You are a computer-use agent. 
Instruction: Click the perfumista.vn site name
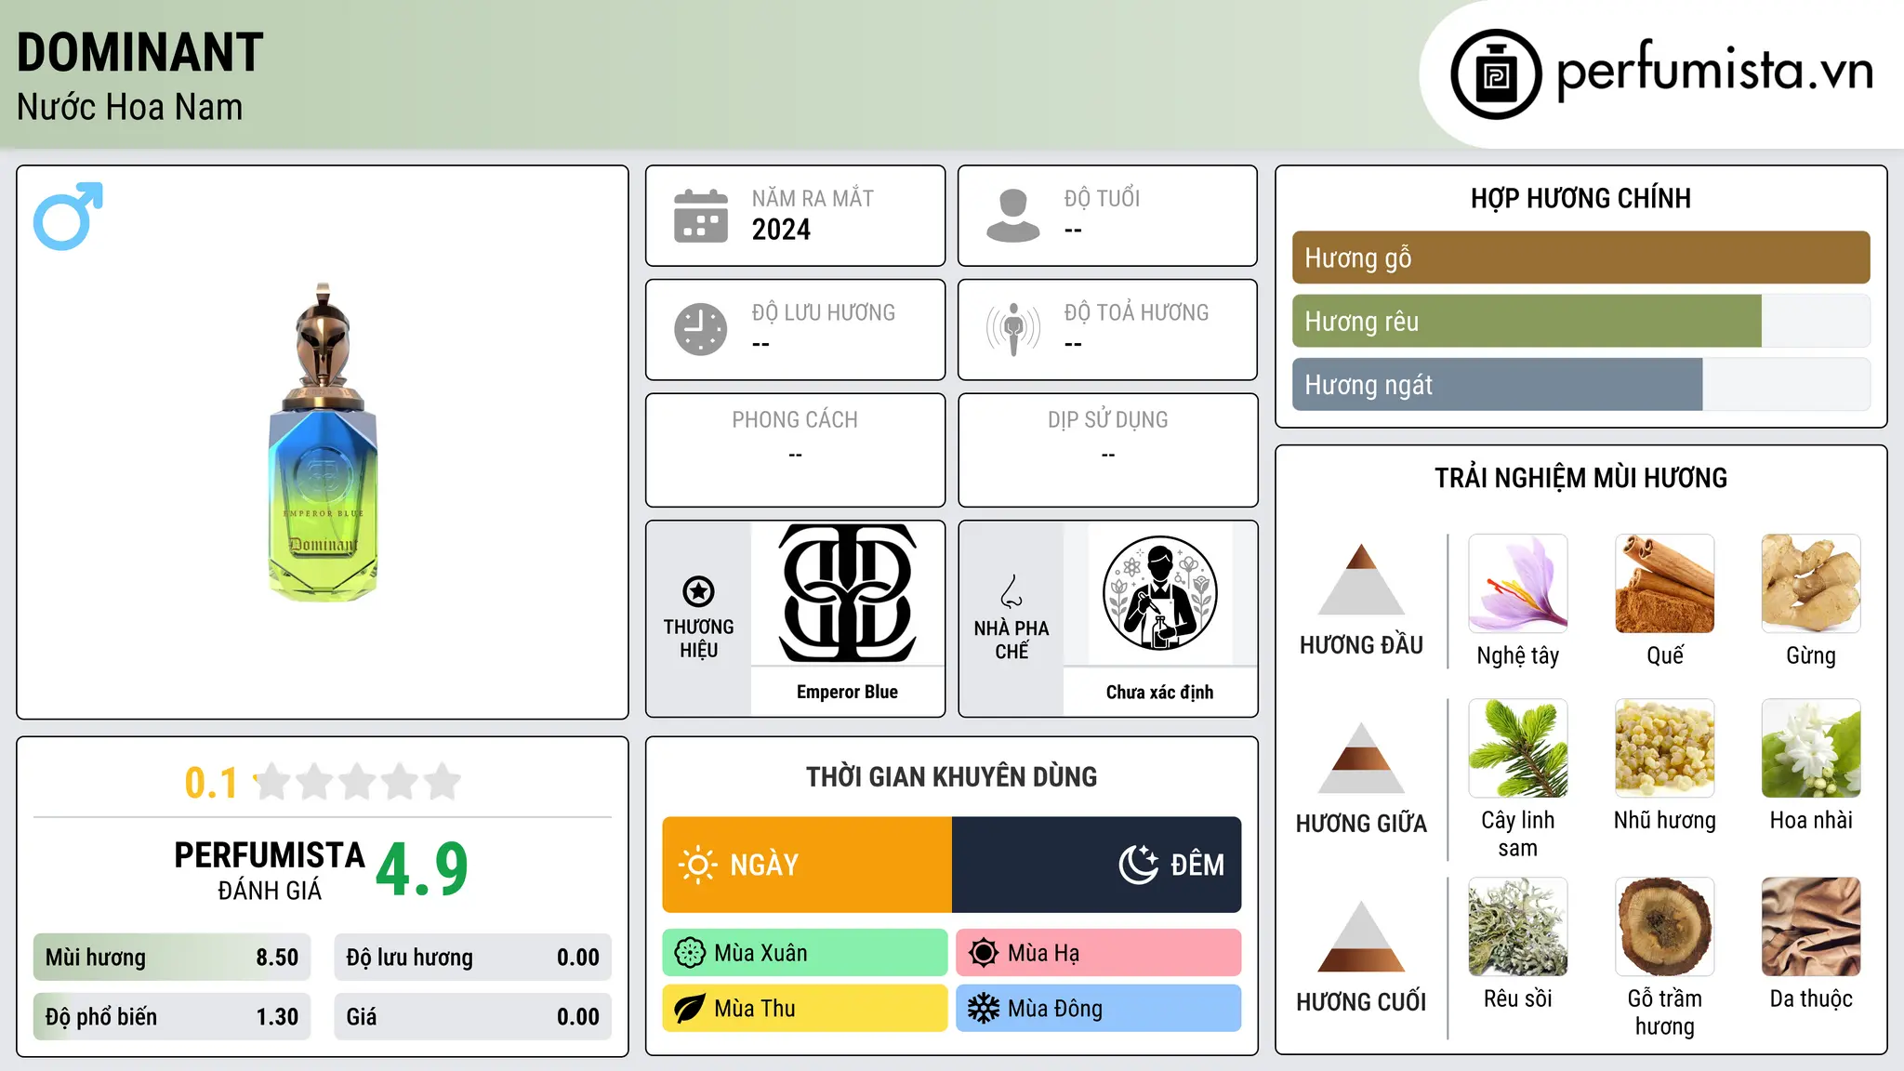(x=1715, y=72)
